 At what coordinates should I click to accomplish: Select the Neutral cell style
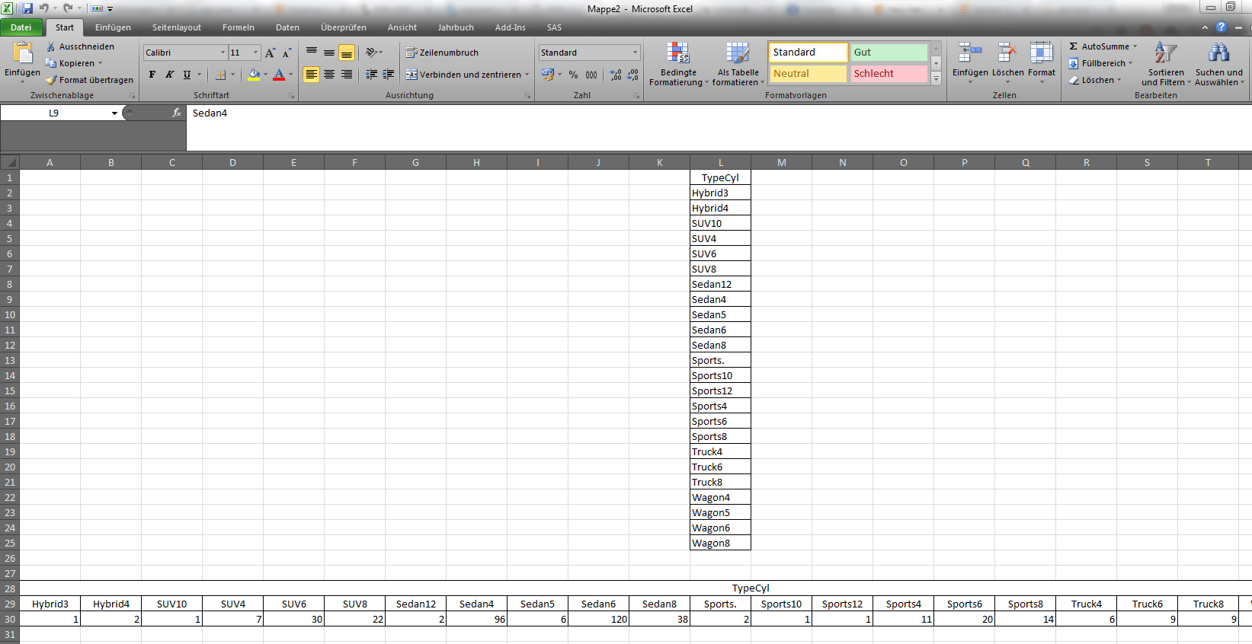pos(808,74)
